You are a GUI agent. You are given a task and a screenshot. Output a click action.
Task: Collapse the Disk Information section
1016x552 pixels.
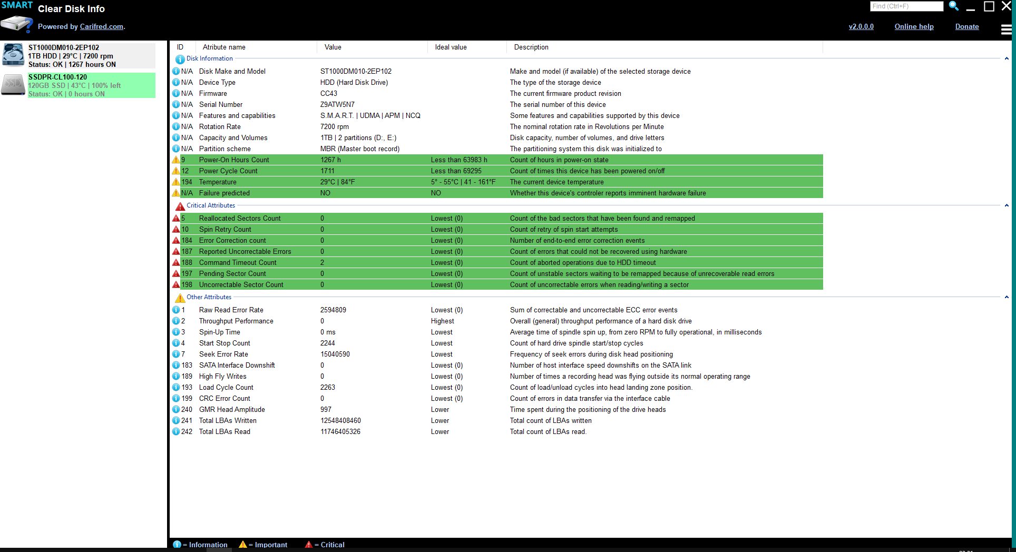(1007, 58)
